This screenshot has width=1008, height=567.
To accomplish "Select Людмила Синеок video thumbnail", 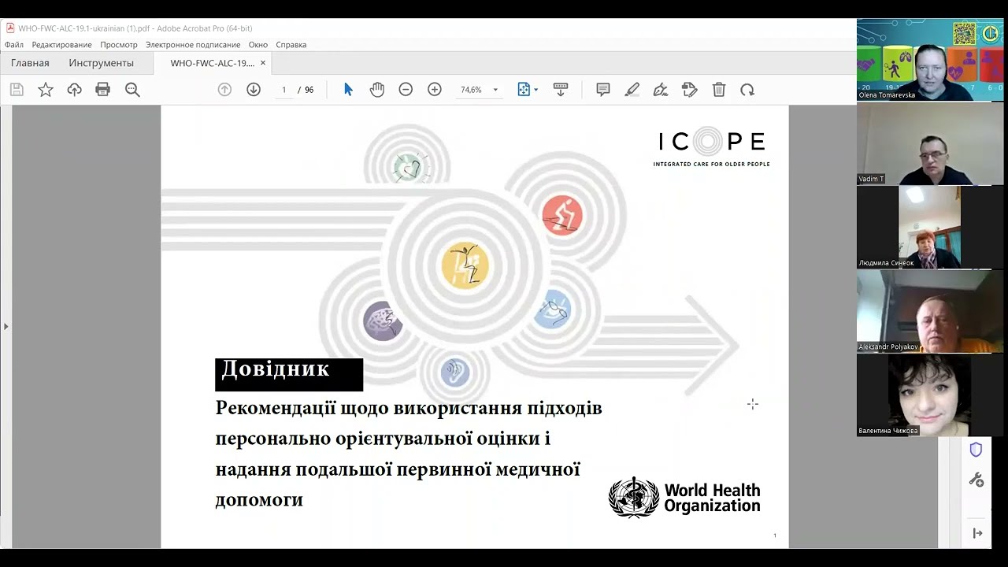I will (930, 228).
